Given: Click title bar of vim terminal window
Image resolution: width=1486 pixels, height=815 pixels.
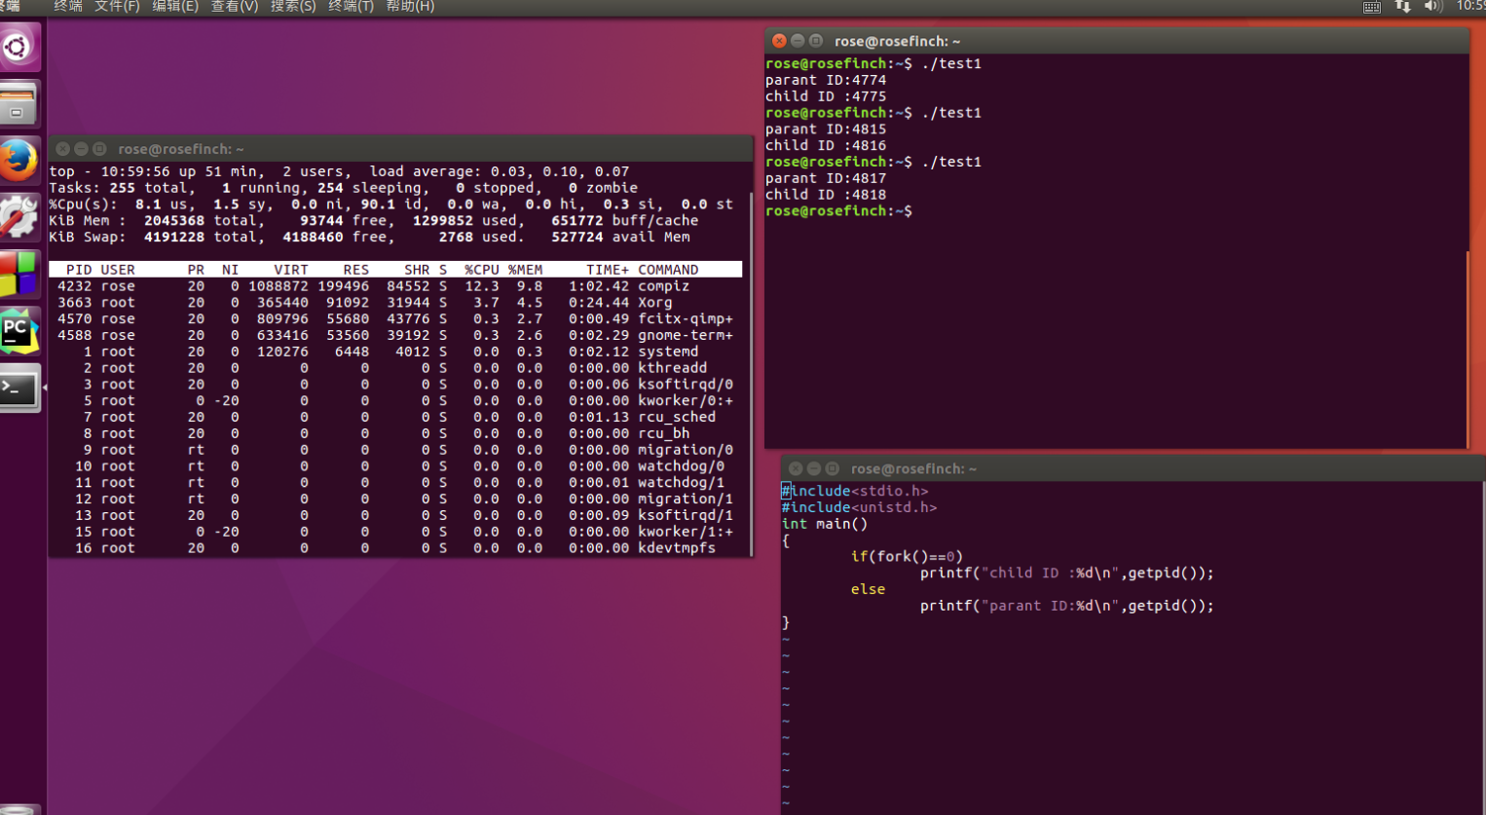Looking at the screenshot, I should point(1133,468).
